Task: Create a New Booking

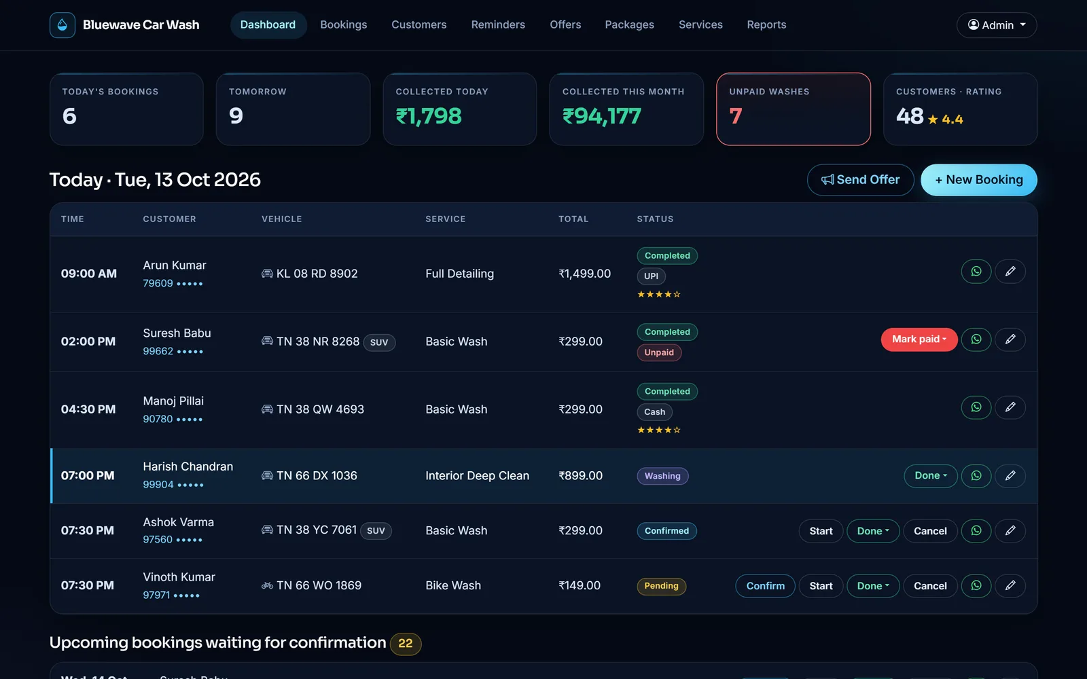Action: [979, 180]
